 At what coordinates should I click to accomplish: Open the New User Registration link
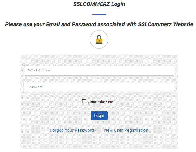click(x=126, y=130)
